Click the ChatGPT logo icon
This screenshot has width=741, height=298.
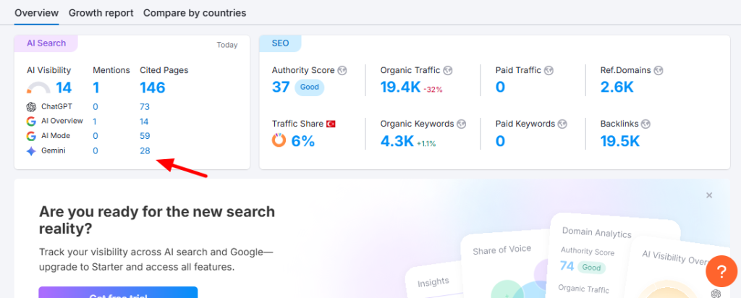31,107
